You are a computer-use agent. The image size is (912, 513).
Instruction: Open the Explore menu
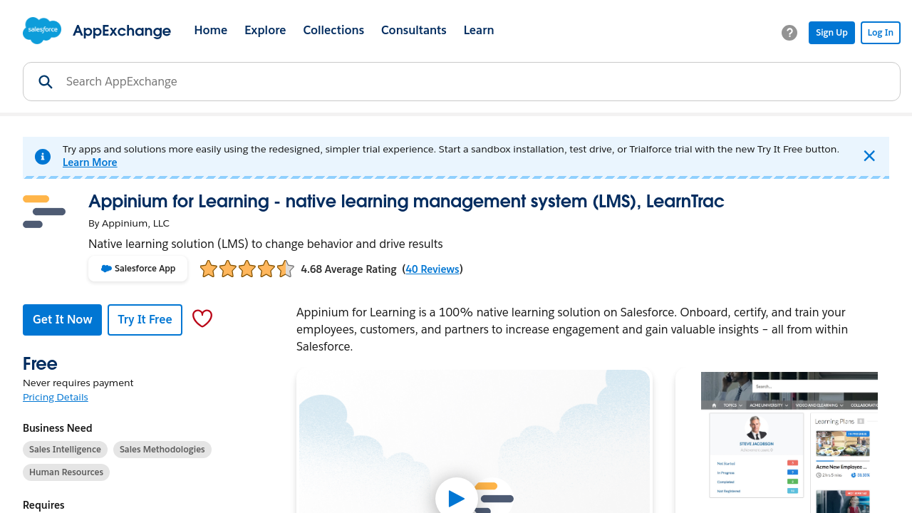coord(265,30)
